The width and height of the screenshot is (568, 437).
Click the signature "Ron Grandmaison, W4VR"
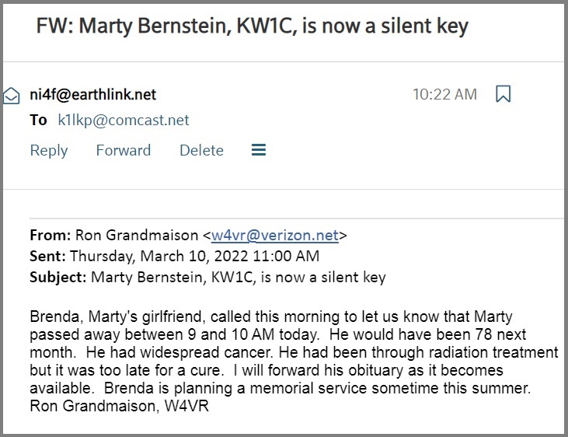click(x=119, y=406)
